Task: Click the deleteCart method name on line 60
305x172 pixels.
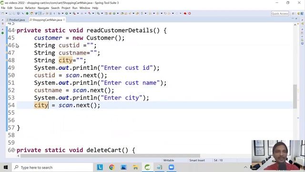Action: click(x=104, y=150)
